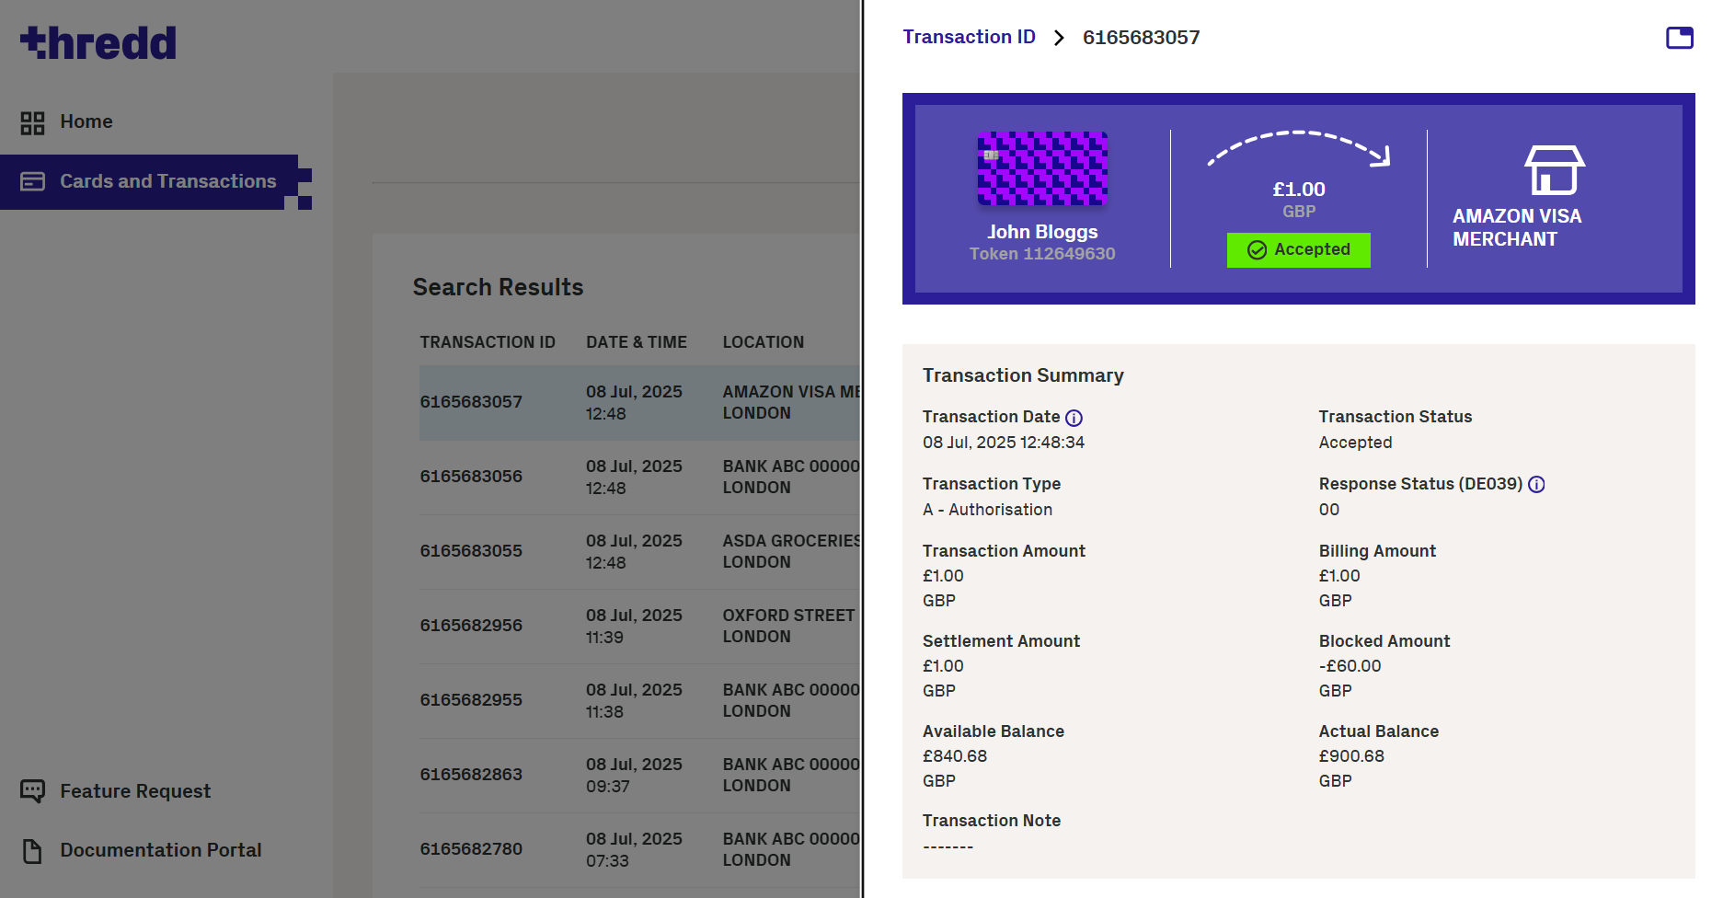
Task: Open the Documentation Portal file icon
Action: coord(33,851)
